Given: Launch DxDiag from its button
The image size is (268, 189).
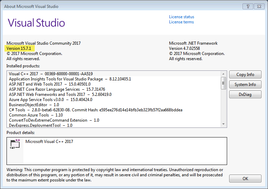Looking at the screenshot, I should click(245, 94).
